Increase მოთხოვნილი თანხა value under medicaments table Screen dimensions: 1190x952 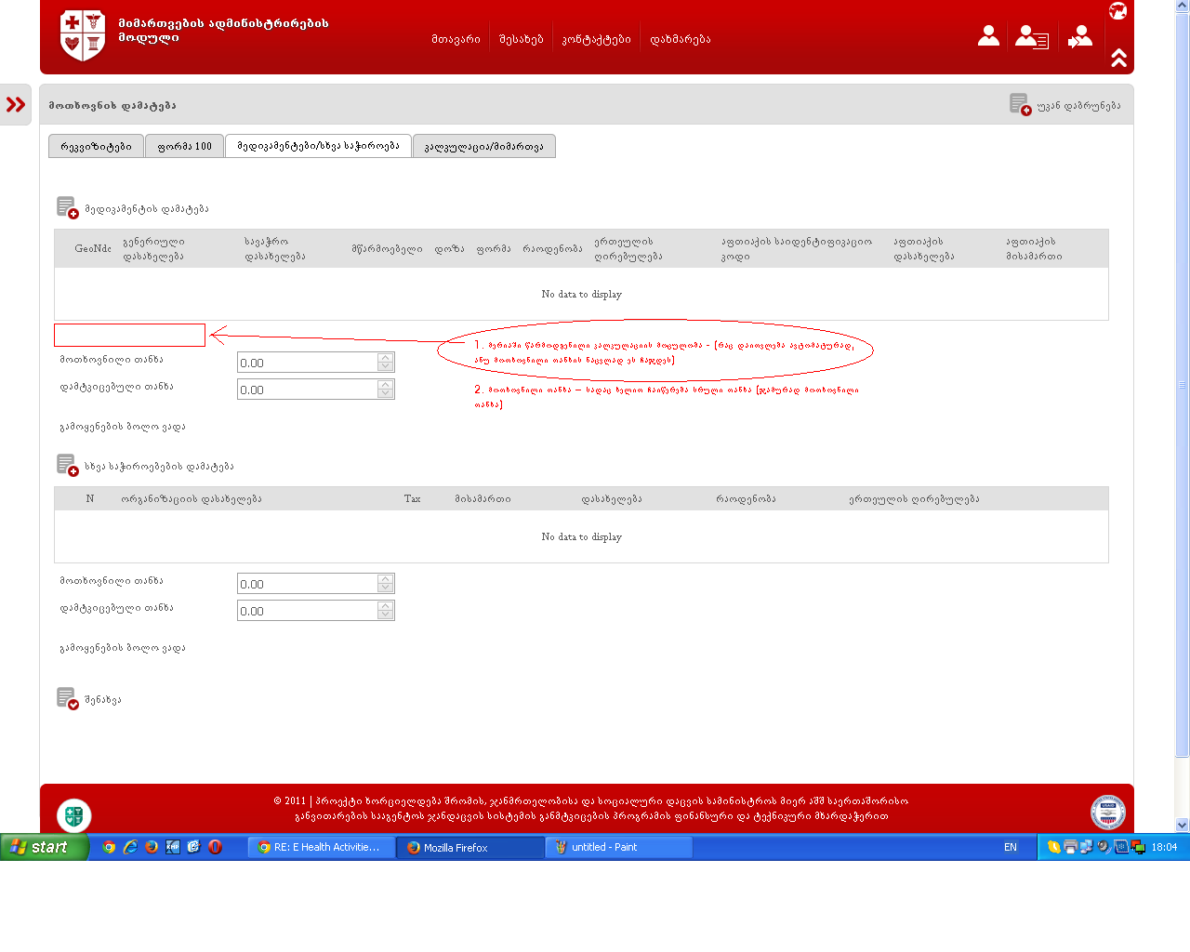point(386,357)
